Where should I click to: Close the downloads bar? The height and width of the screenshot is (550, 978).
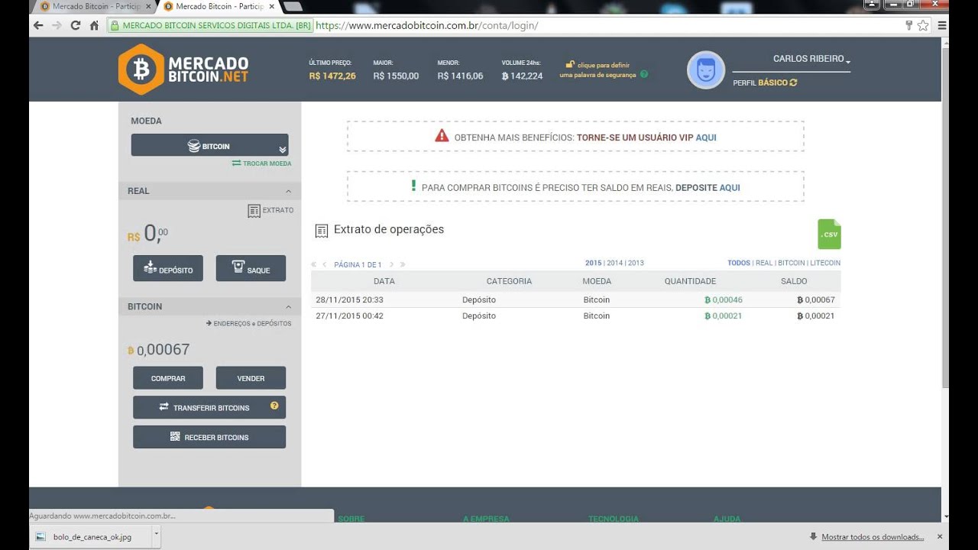tap(940, 537)
